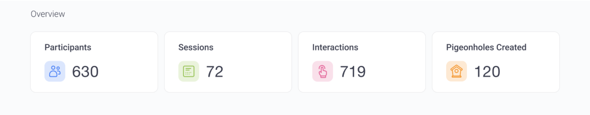Screen dimensions: 590x115
Task: Select the Interactions card label
Action: [335, 47]
